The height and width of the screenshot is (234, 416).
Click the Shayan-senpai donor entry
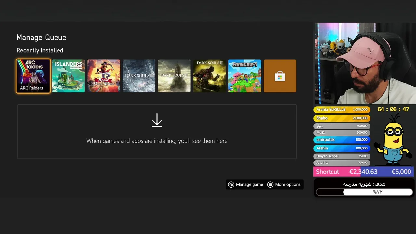coord(342,156)
